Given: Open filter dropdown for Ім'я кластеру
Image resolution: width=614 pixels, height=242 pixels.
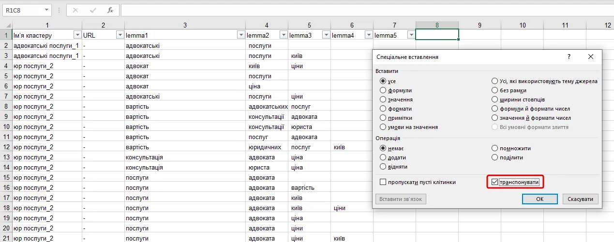Looking at the screenshot, I should pyautogui.click(x=77, y=35).
